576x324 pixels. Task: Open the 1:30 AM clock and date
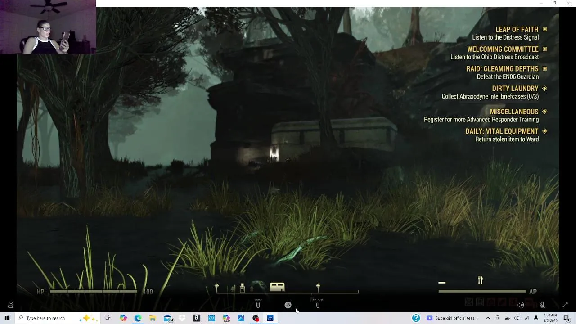[x=550, y=318]
